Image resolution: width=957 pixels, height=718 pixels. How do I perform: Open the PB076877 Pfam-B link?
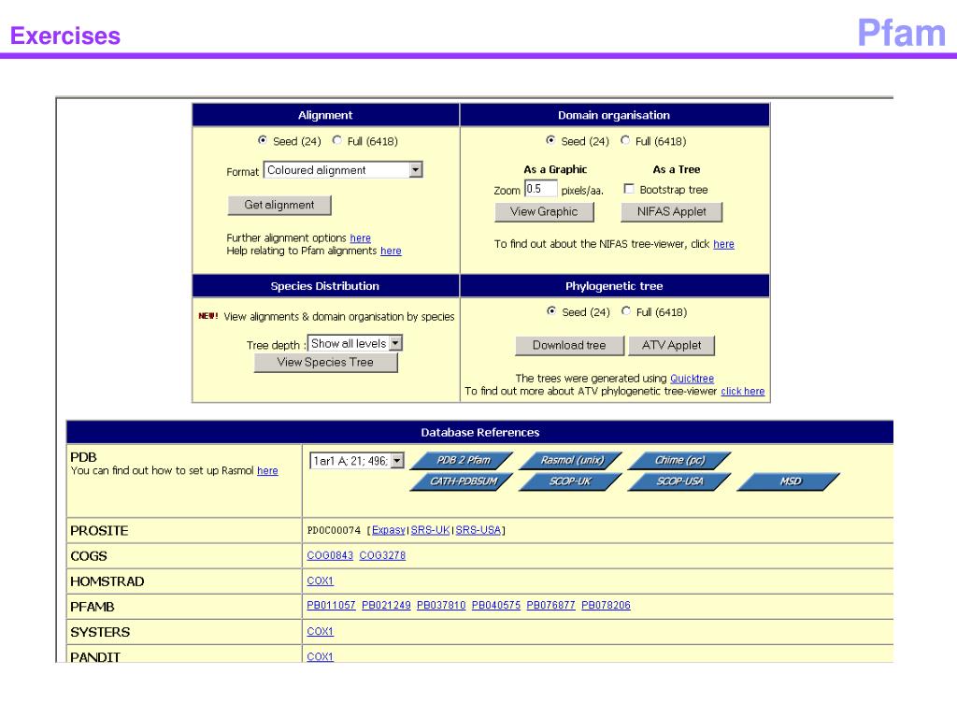[x=551, y=605]
